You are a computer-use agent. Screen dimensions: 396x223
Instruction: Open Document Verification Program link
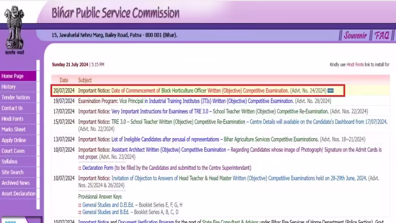pos(146,221)
